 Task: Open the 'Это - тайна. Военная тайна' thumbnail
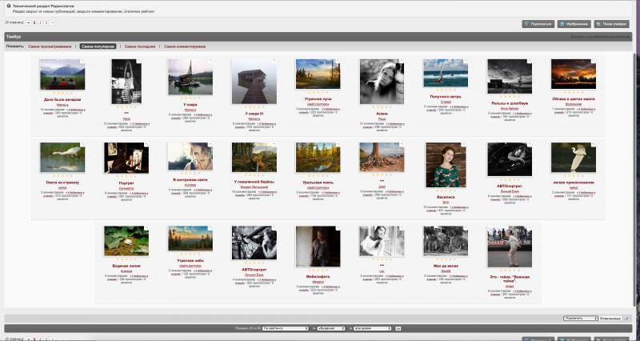(510, 247)
